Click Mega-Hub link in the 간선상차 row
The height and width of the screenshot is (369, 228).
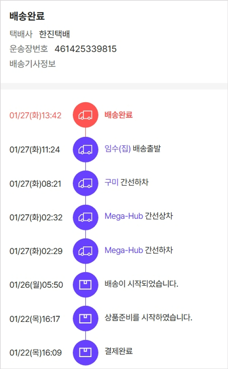124,217
